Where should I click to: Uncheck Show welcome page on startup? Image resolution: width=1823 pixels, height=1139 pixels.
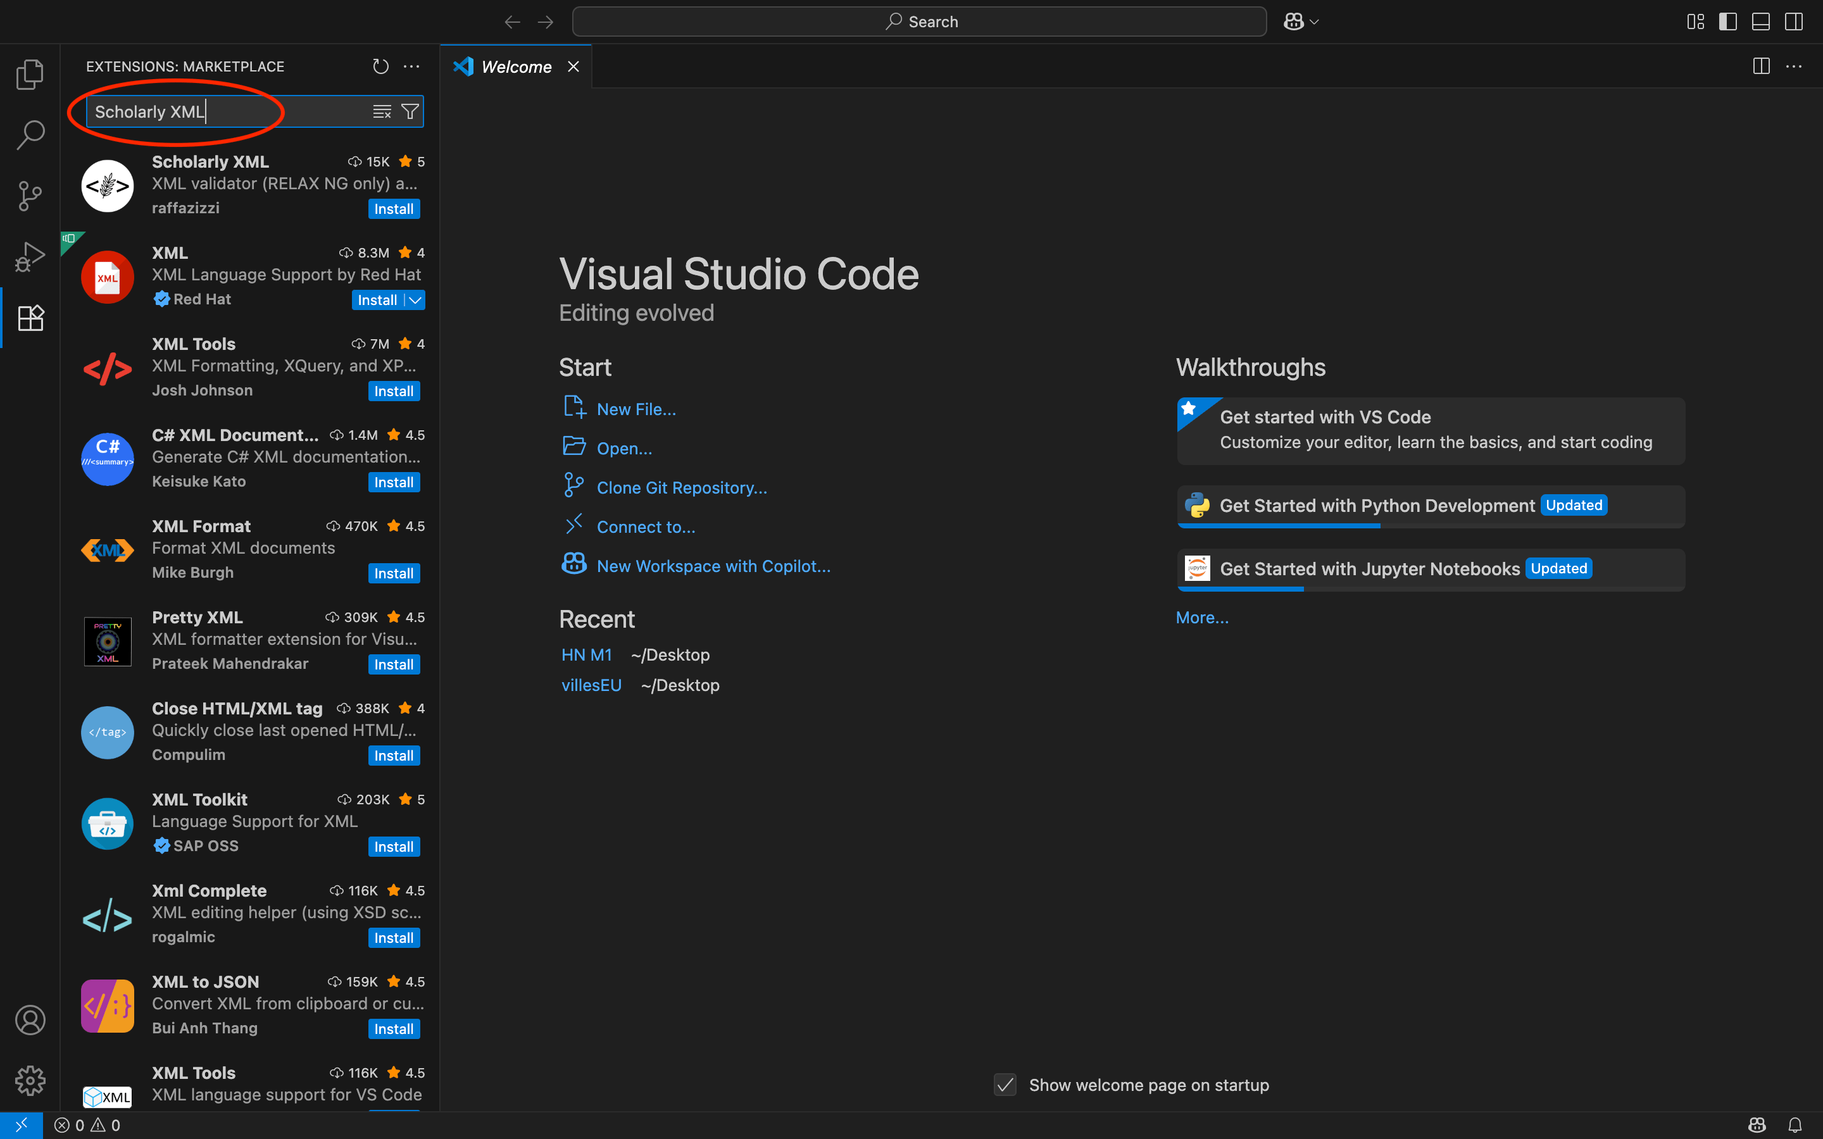click(1004, 1085)
